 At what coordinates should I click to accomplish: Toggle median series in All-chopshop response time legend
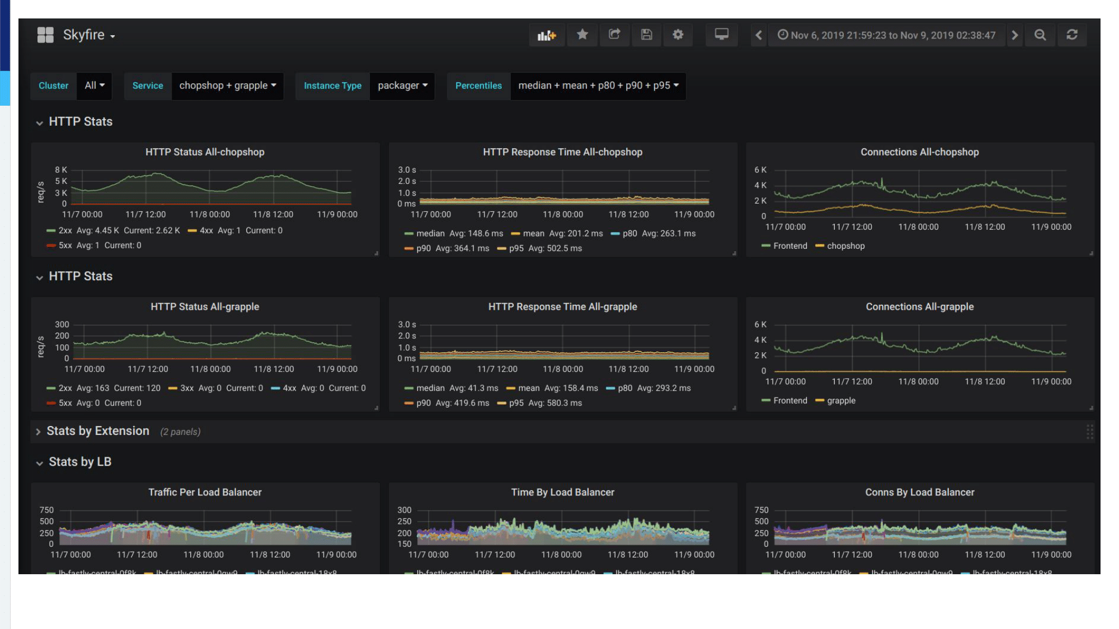430,234
